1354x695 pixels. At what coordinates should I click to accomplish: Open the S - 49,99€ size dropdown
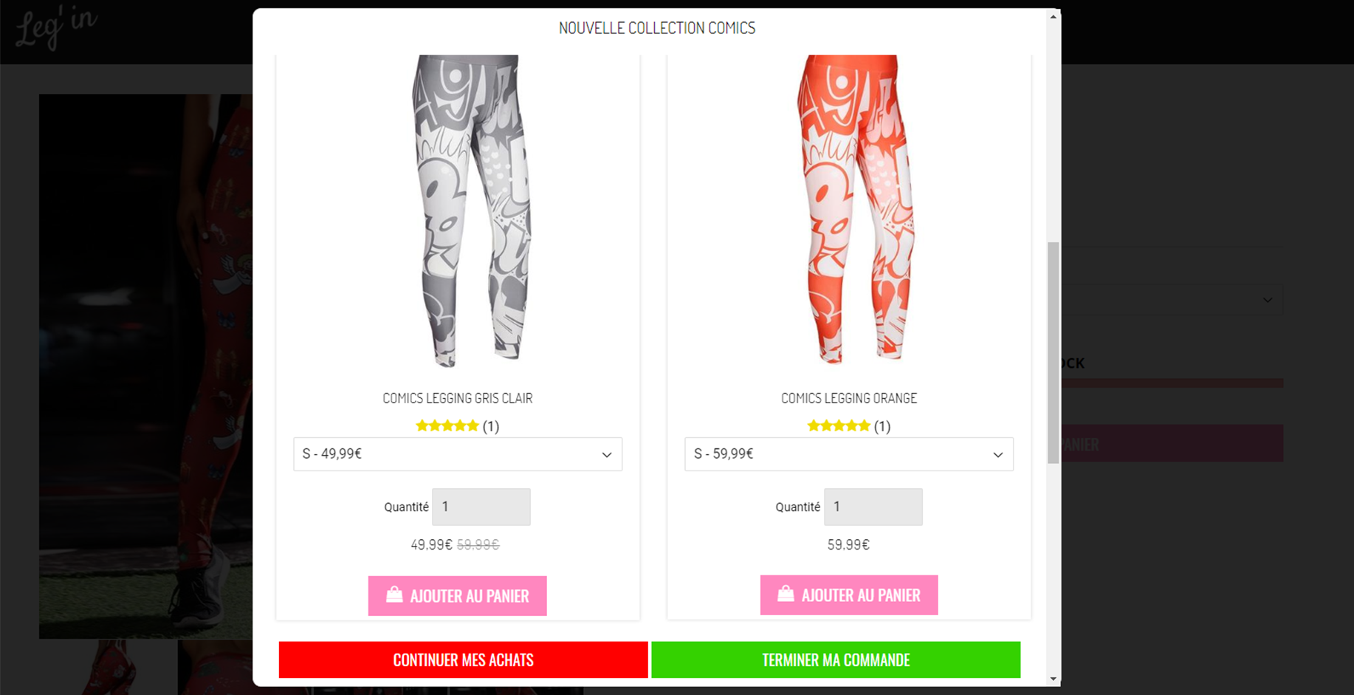click(458, 454)
